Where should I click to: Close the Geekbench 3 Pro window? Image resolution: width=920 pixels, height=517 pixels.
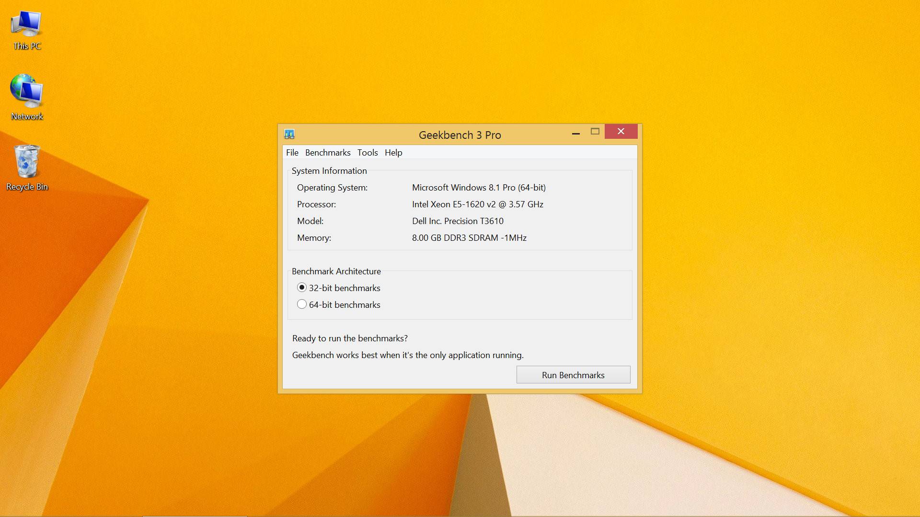621,132
